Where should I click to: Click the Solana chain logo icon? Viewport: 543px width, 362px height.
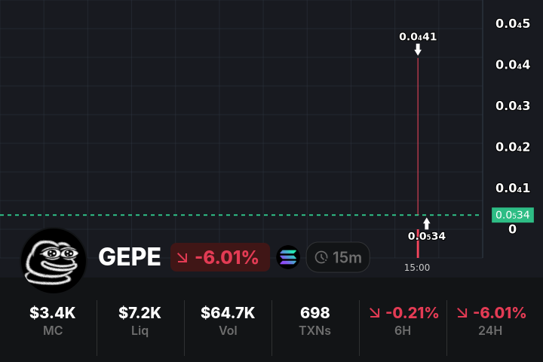coord(288,257)
